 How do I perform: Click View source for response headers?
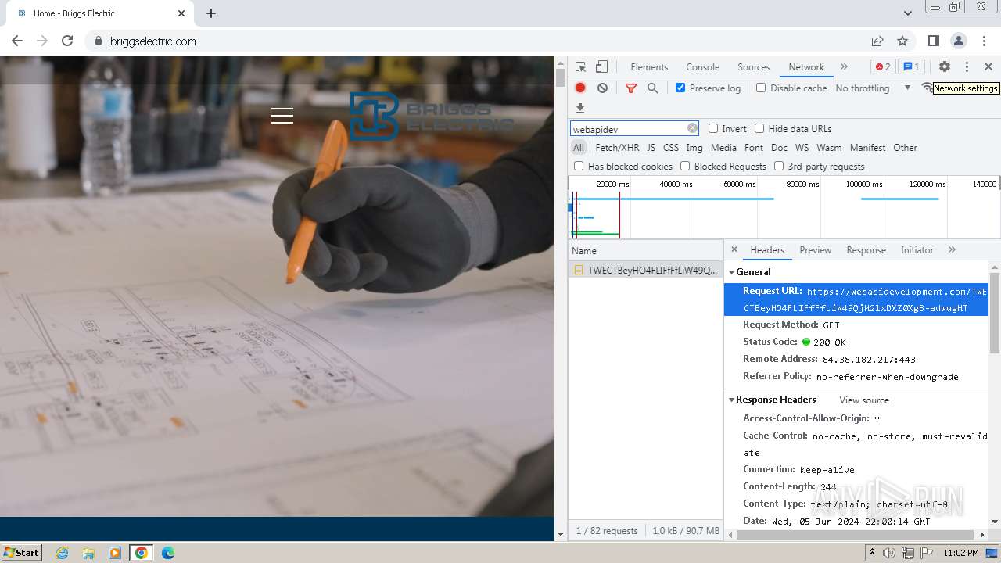(864, 400)
